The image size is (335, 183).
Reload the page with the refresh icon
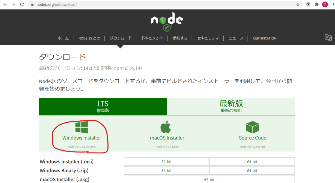(22, 4)
